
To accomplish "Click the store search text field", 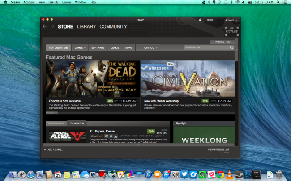I will (x=206, y=47).
